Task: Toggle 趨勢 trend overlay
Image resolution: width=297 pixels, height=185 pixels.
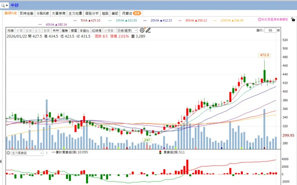Action: coord(65,30)
